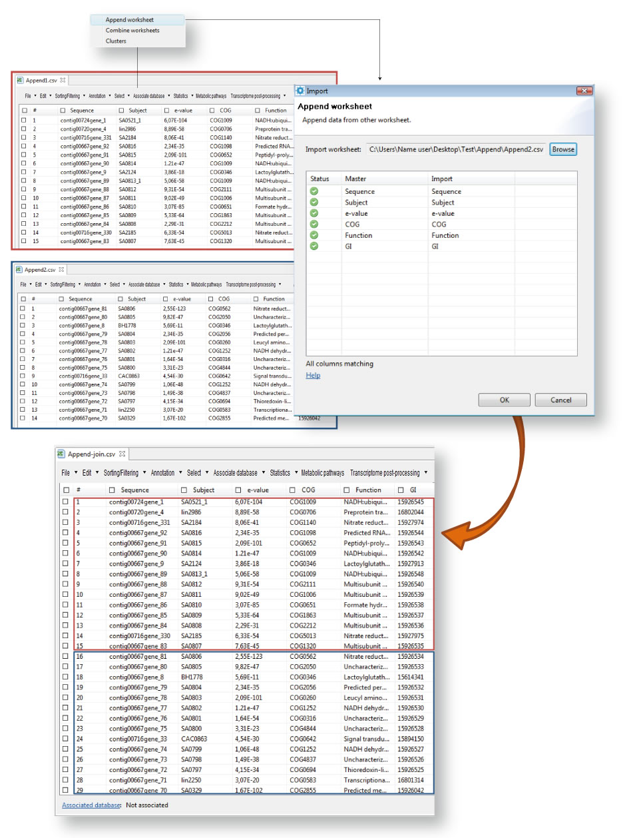Click the Append2.csv tab file icon
The image size is (627, 838).
[x=19, y=270]
